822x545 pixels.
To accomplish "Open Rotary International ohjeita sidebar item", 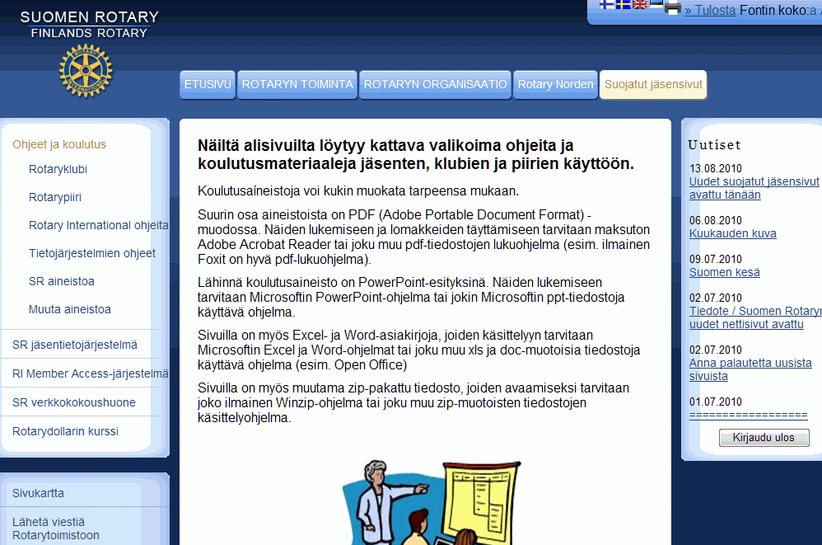I will (99, 225).
